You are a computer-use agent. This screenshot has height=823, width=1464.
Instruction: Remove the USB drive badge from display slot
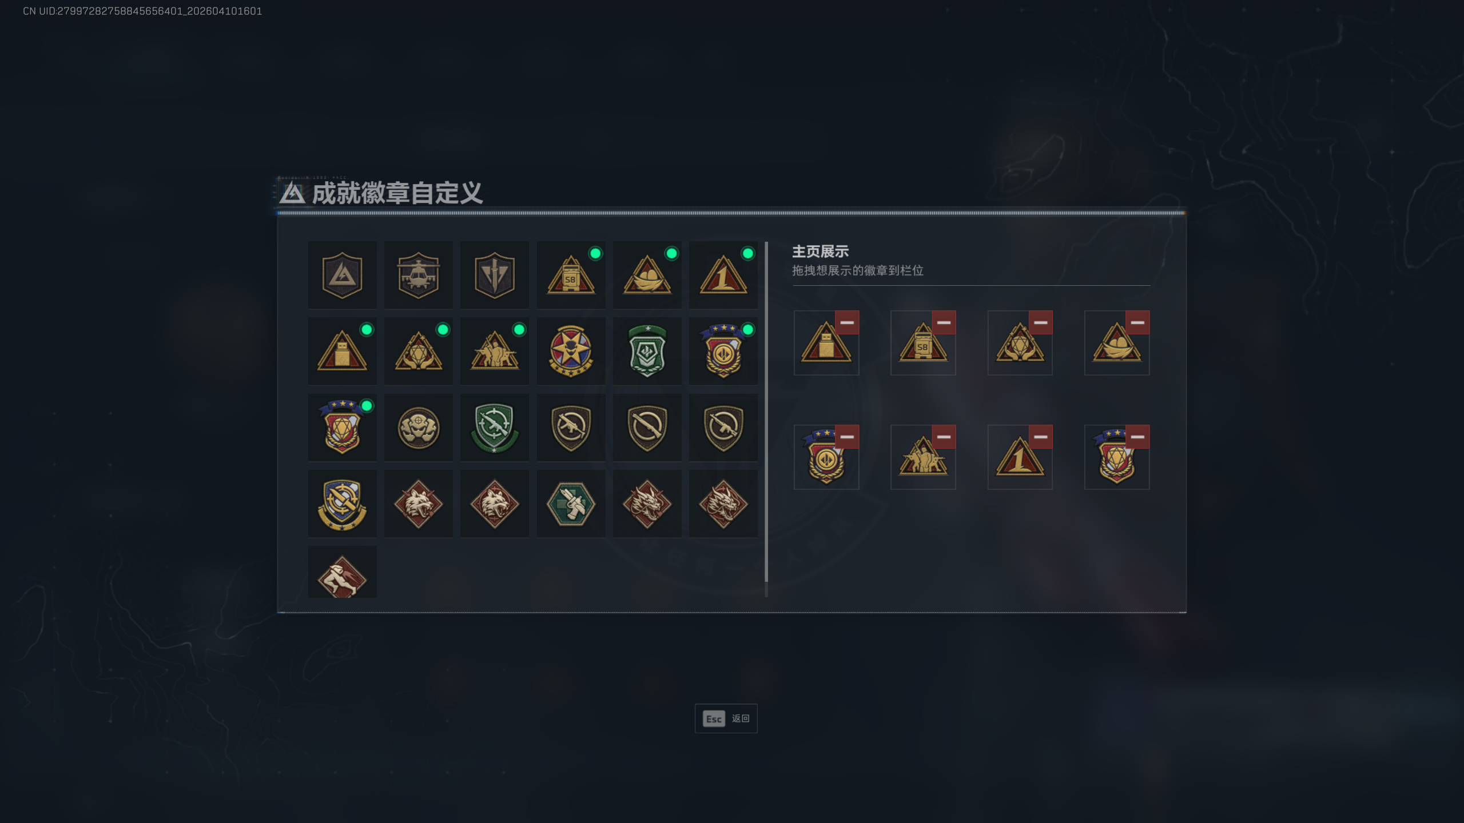point(847,322)
